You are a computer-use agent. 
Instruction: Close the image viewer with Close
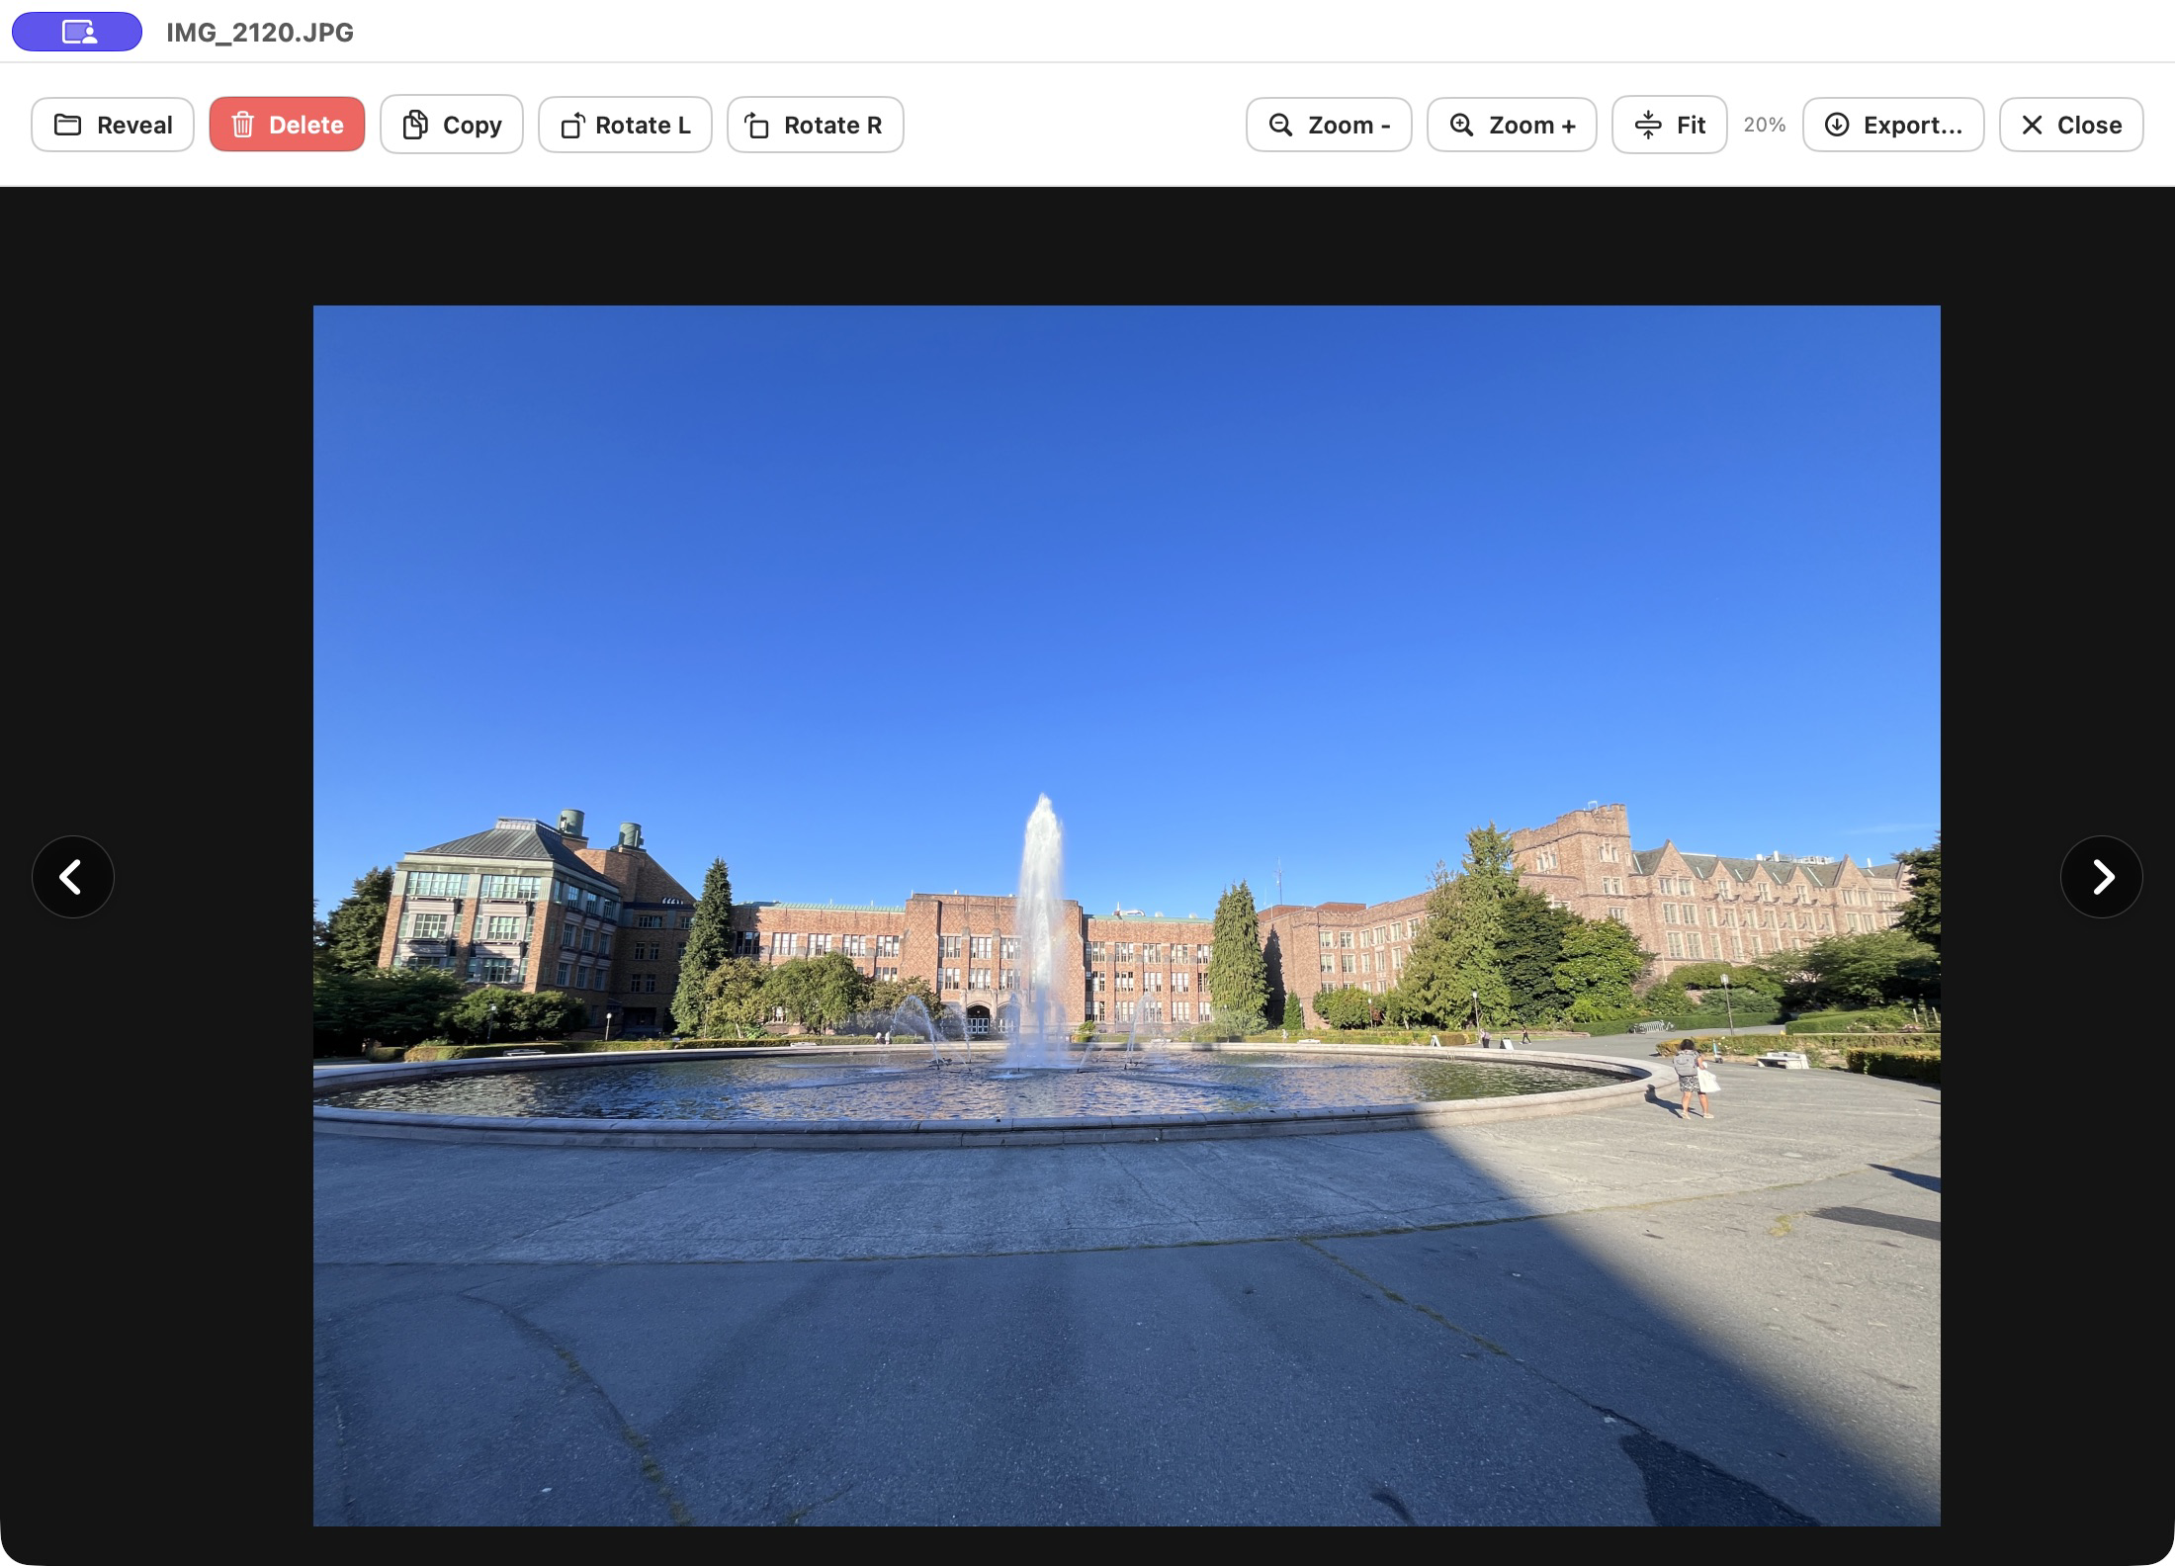(2071, 125)
